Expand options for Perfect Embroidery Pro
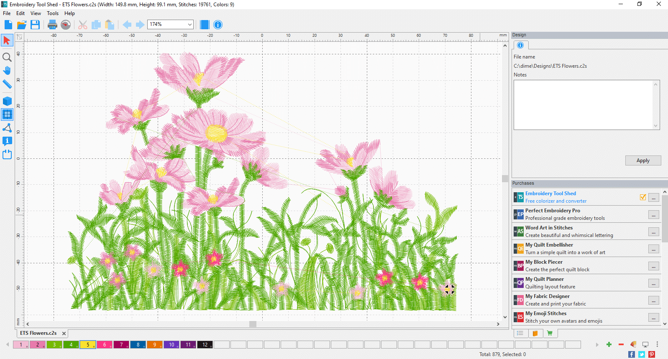 653,215
